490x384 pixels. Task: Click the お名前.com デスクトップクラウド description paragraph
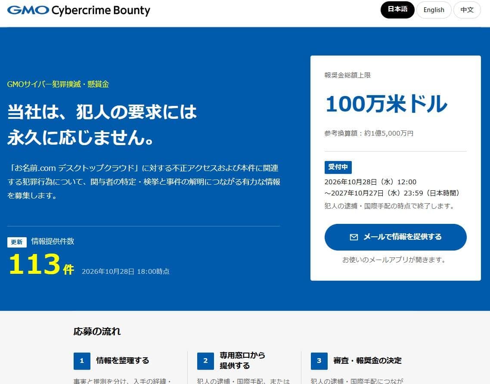tap(144, 182)
